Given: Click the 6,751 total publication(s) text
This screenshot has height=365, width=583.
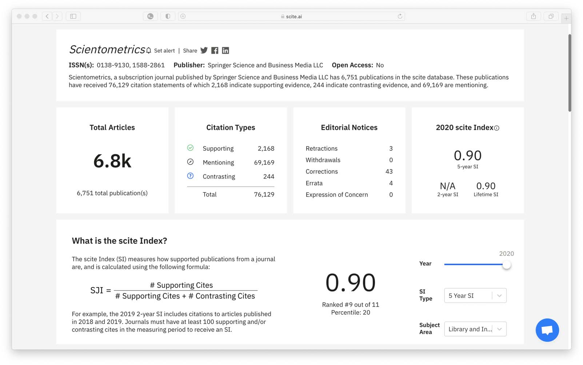Looking at the screenshot, I should (x=112, y=193).
